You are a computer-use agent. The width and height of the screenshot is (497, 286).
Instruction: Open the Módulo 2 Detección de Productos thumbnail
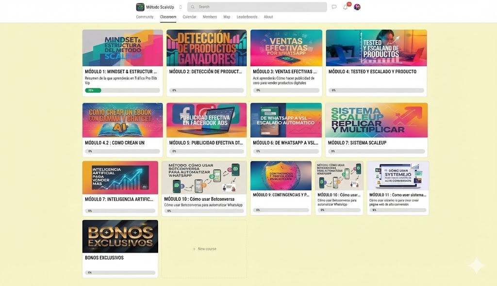point(206,48)
